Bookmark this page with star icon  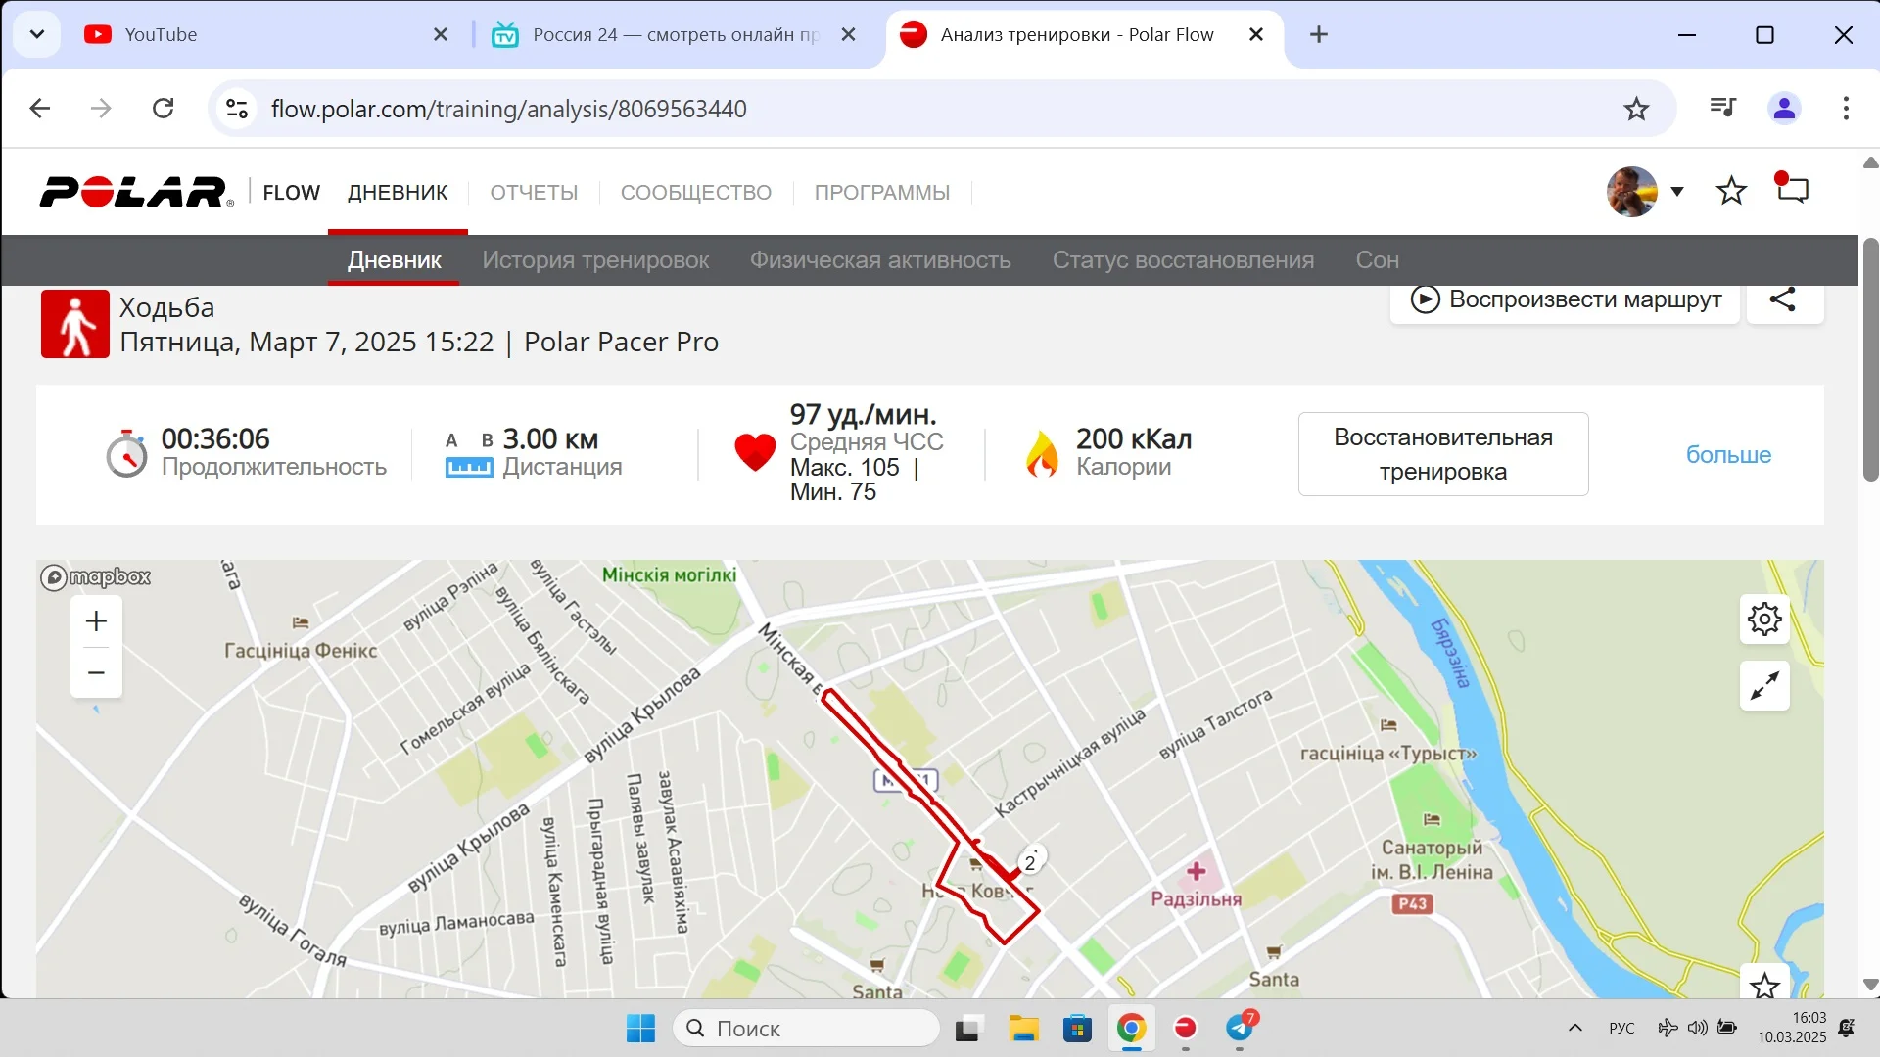click(x=1636, y=109)
